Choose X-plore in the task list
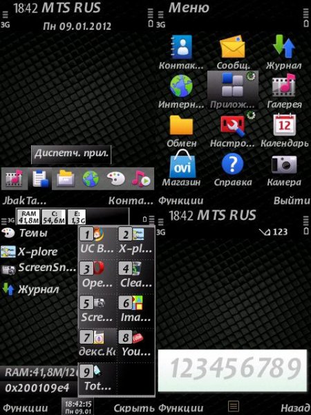This screenshot has height=415, width=311. coord(30,252)
